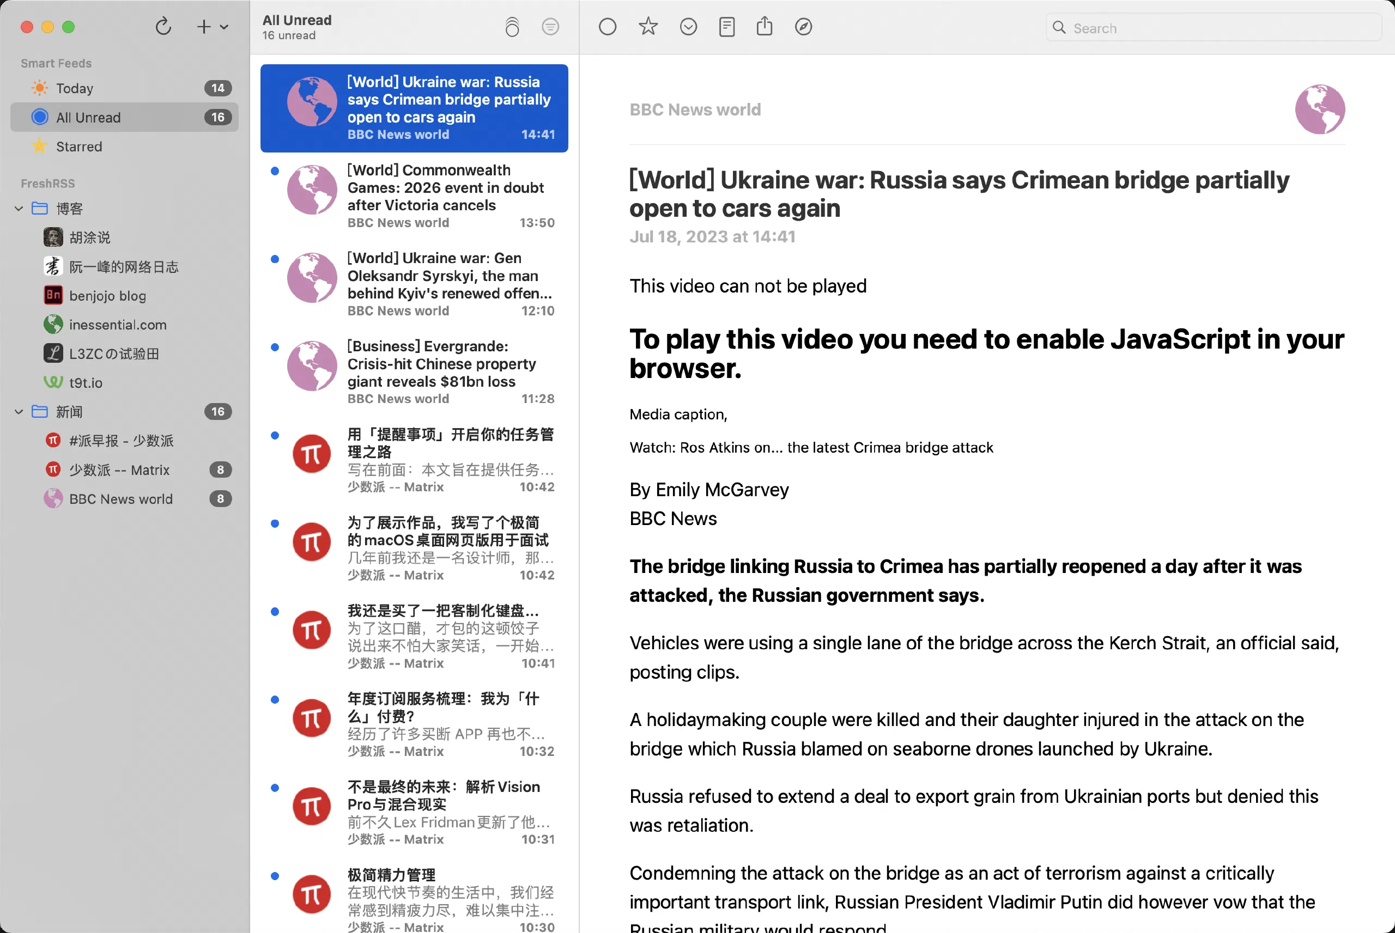The width and height of the screenshot is (1395, 933).
Task: Select the Today smart feed
Action: [x=75, y=88]
